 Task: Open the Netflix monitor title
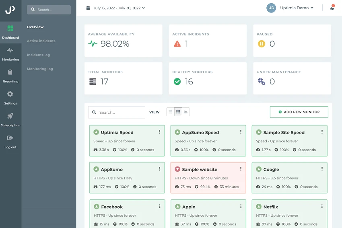pos(271,207)
